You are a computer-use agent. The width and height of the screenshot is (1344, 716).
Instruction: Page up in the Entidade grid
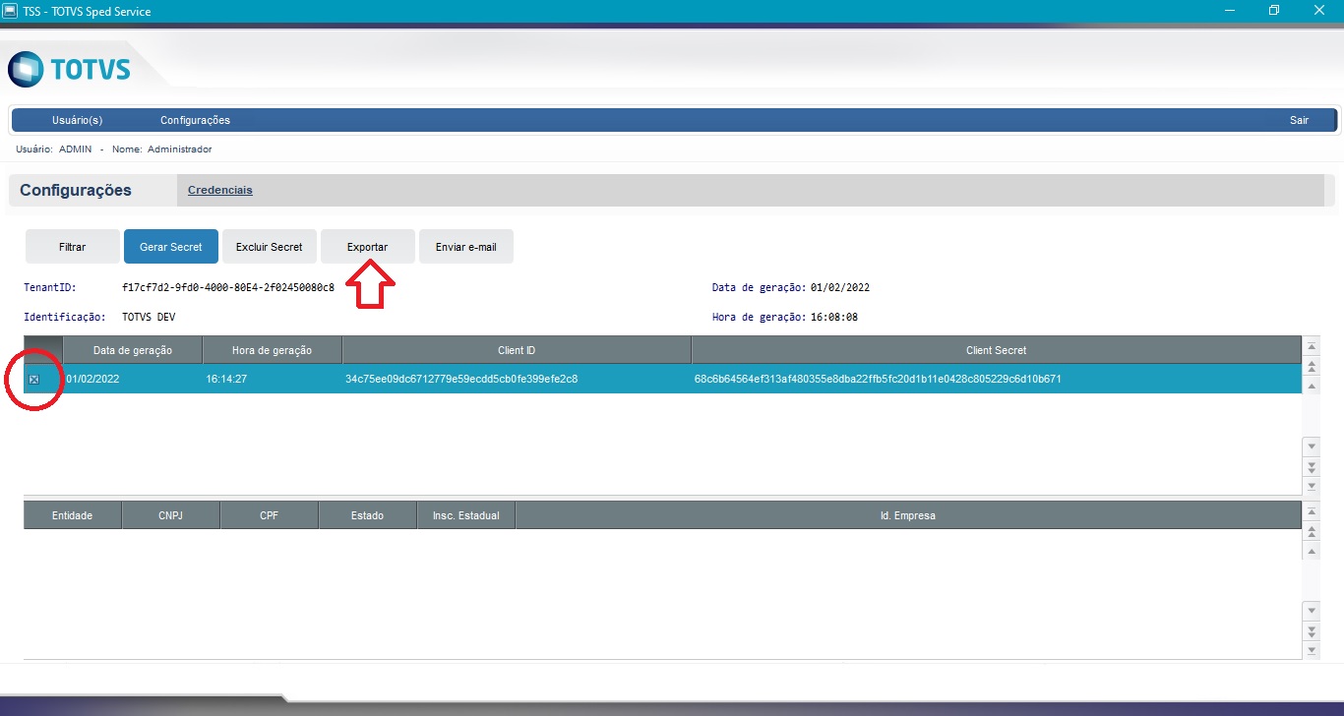tap(1311, 532)
